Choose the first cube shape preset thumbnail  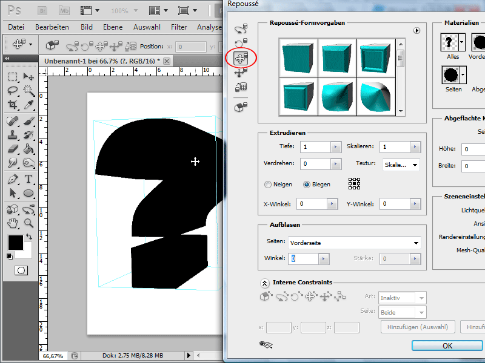[x=298, y=57]
